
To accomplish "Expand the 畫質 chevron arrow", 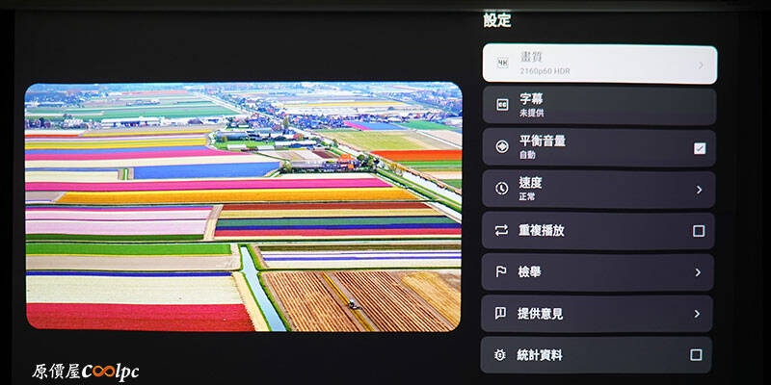I will [x=701, y=65].
